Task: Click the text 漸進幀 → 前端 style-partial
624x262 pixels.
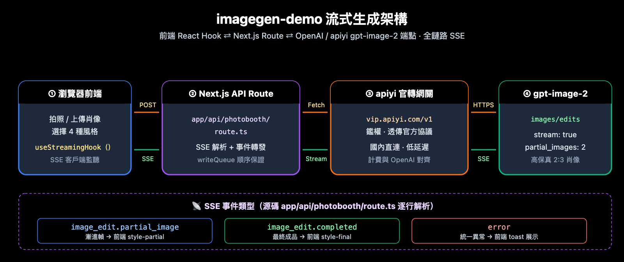Action: [x=125, y=237]
